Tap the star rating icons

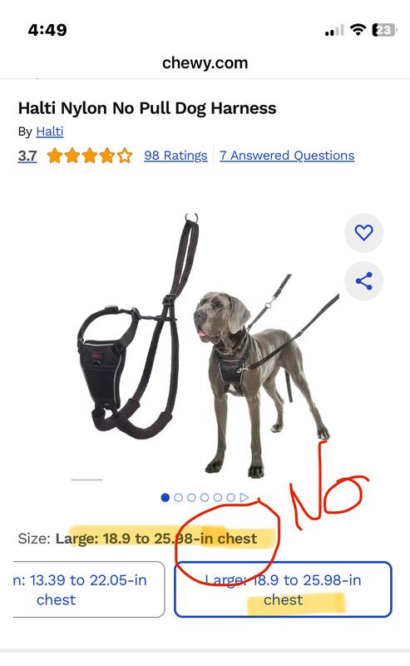point(90,156)
